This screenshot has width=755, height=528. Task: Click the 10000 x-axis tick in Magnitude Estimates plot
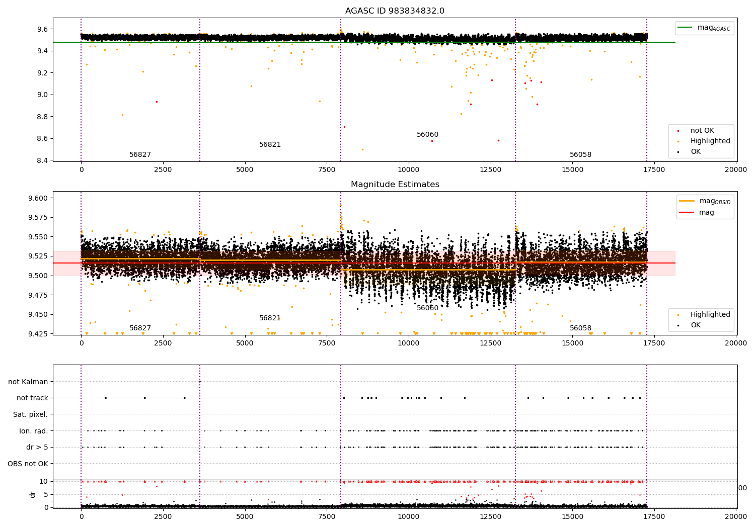(408, 343)
